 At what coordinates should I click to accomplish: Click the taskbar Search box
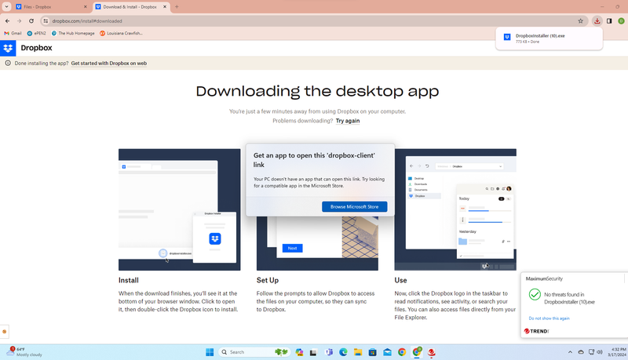(254, 352)
